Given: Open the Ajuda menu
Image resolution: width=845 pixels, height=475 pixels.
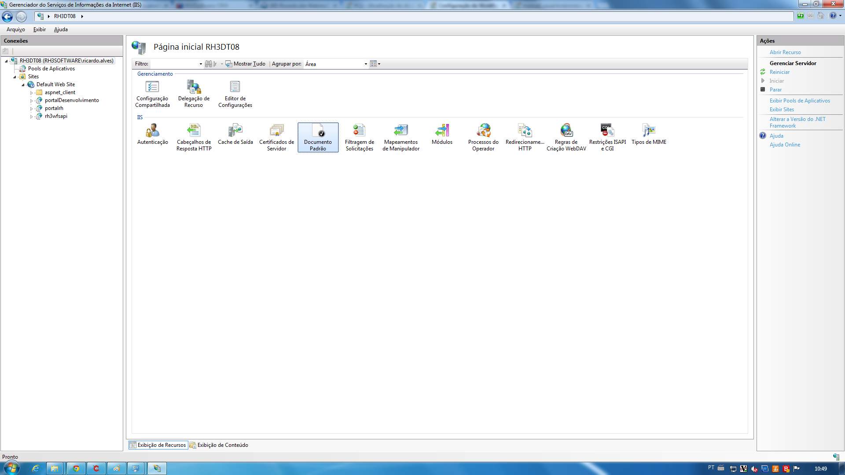Looking at the screenshot, I should 61,29.
